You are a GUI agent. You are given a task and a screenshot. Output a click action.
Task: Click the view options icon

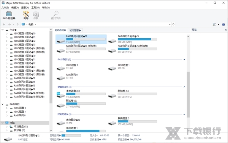point(214,25)
